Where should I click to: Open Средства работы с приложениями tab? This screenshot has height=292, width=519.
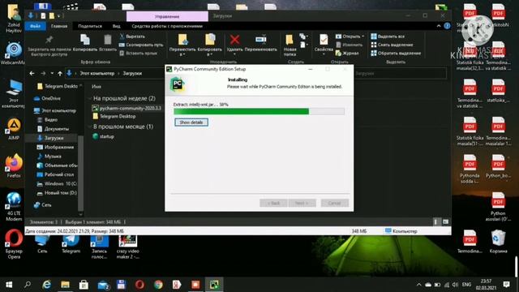point(167,26)
